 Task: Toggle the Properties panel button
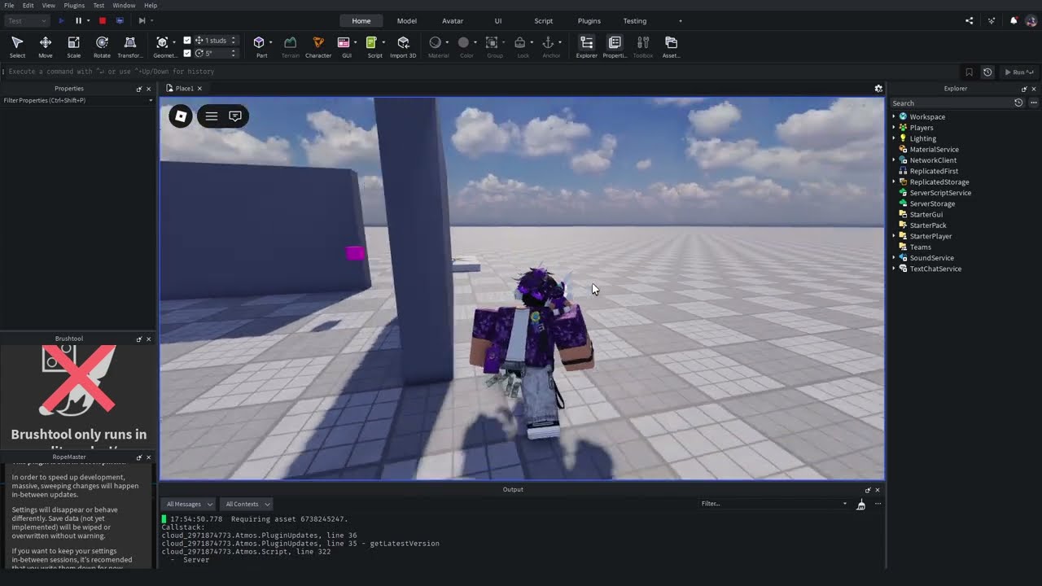[x=615, y=46]
